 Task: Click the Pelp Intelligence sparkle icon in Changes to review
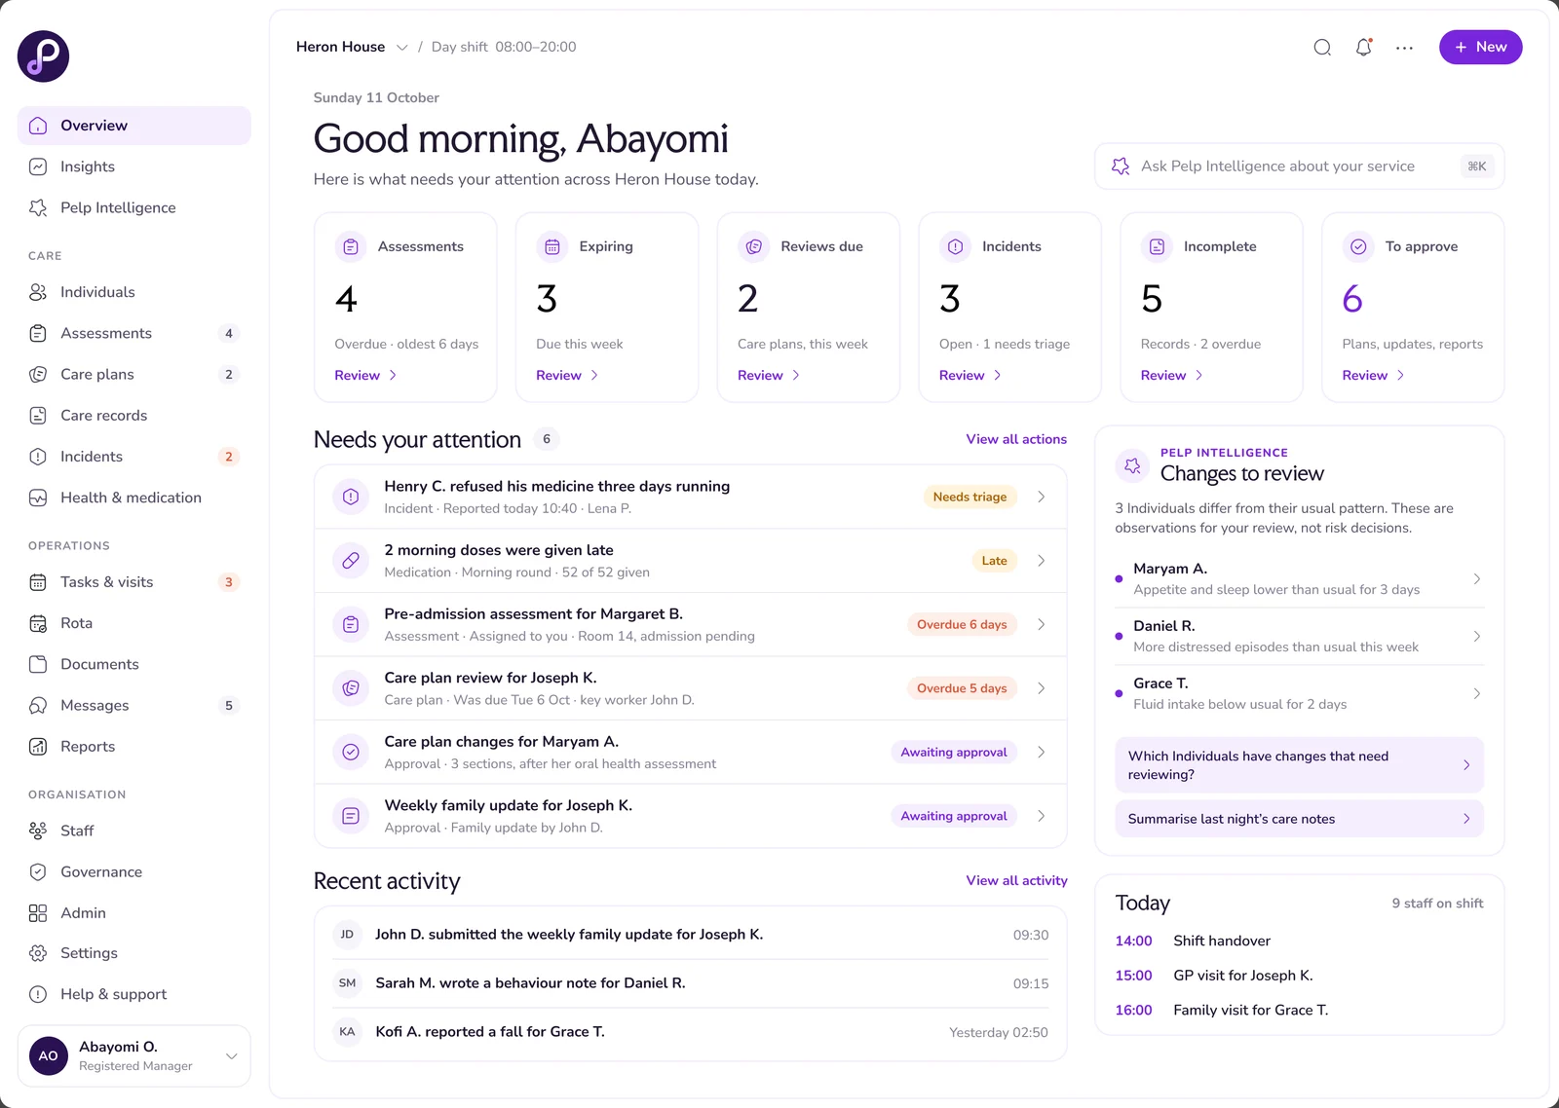[x=1132, y=465]
